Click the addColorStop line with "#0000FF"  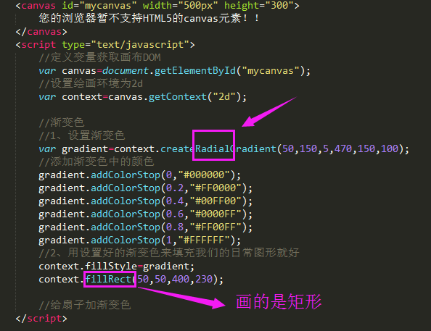click(x=145, y=214)
